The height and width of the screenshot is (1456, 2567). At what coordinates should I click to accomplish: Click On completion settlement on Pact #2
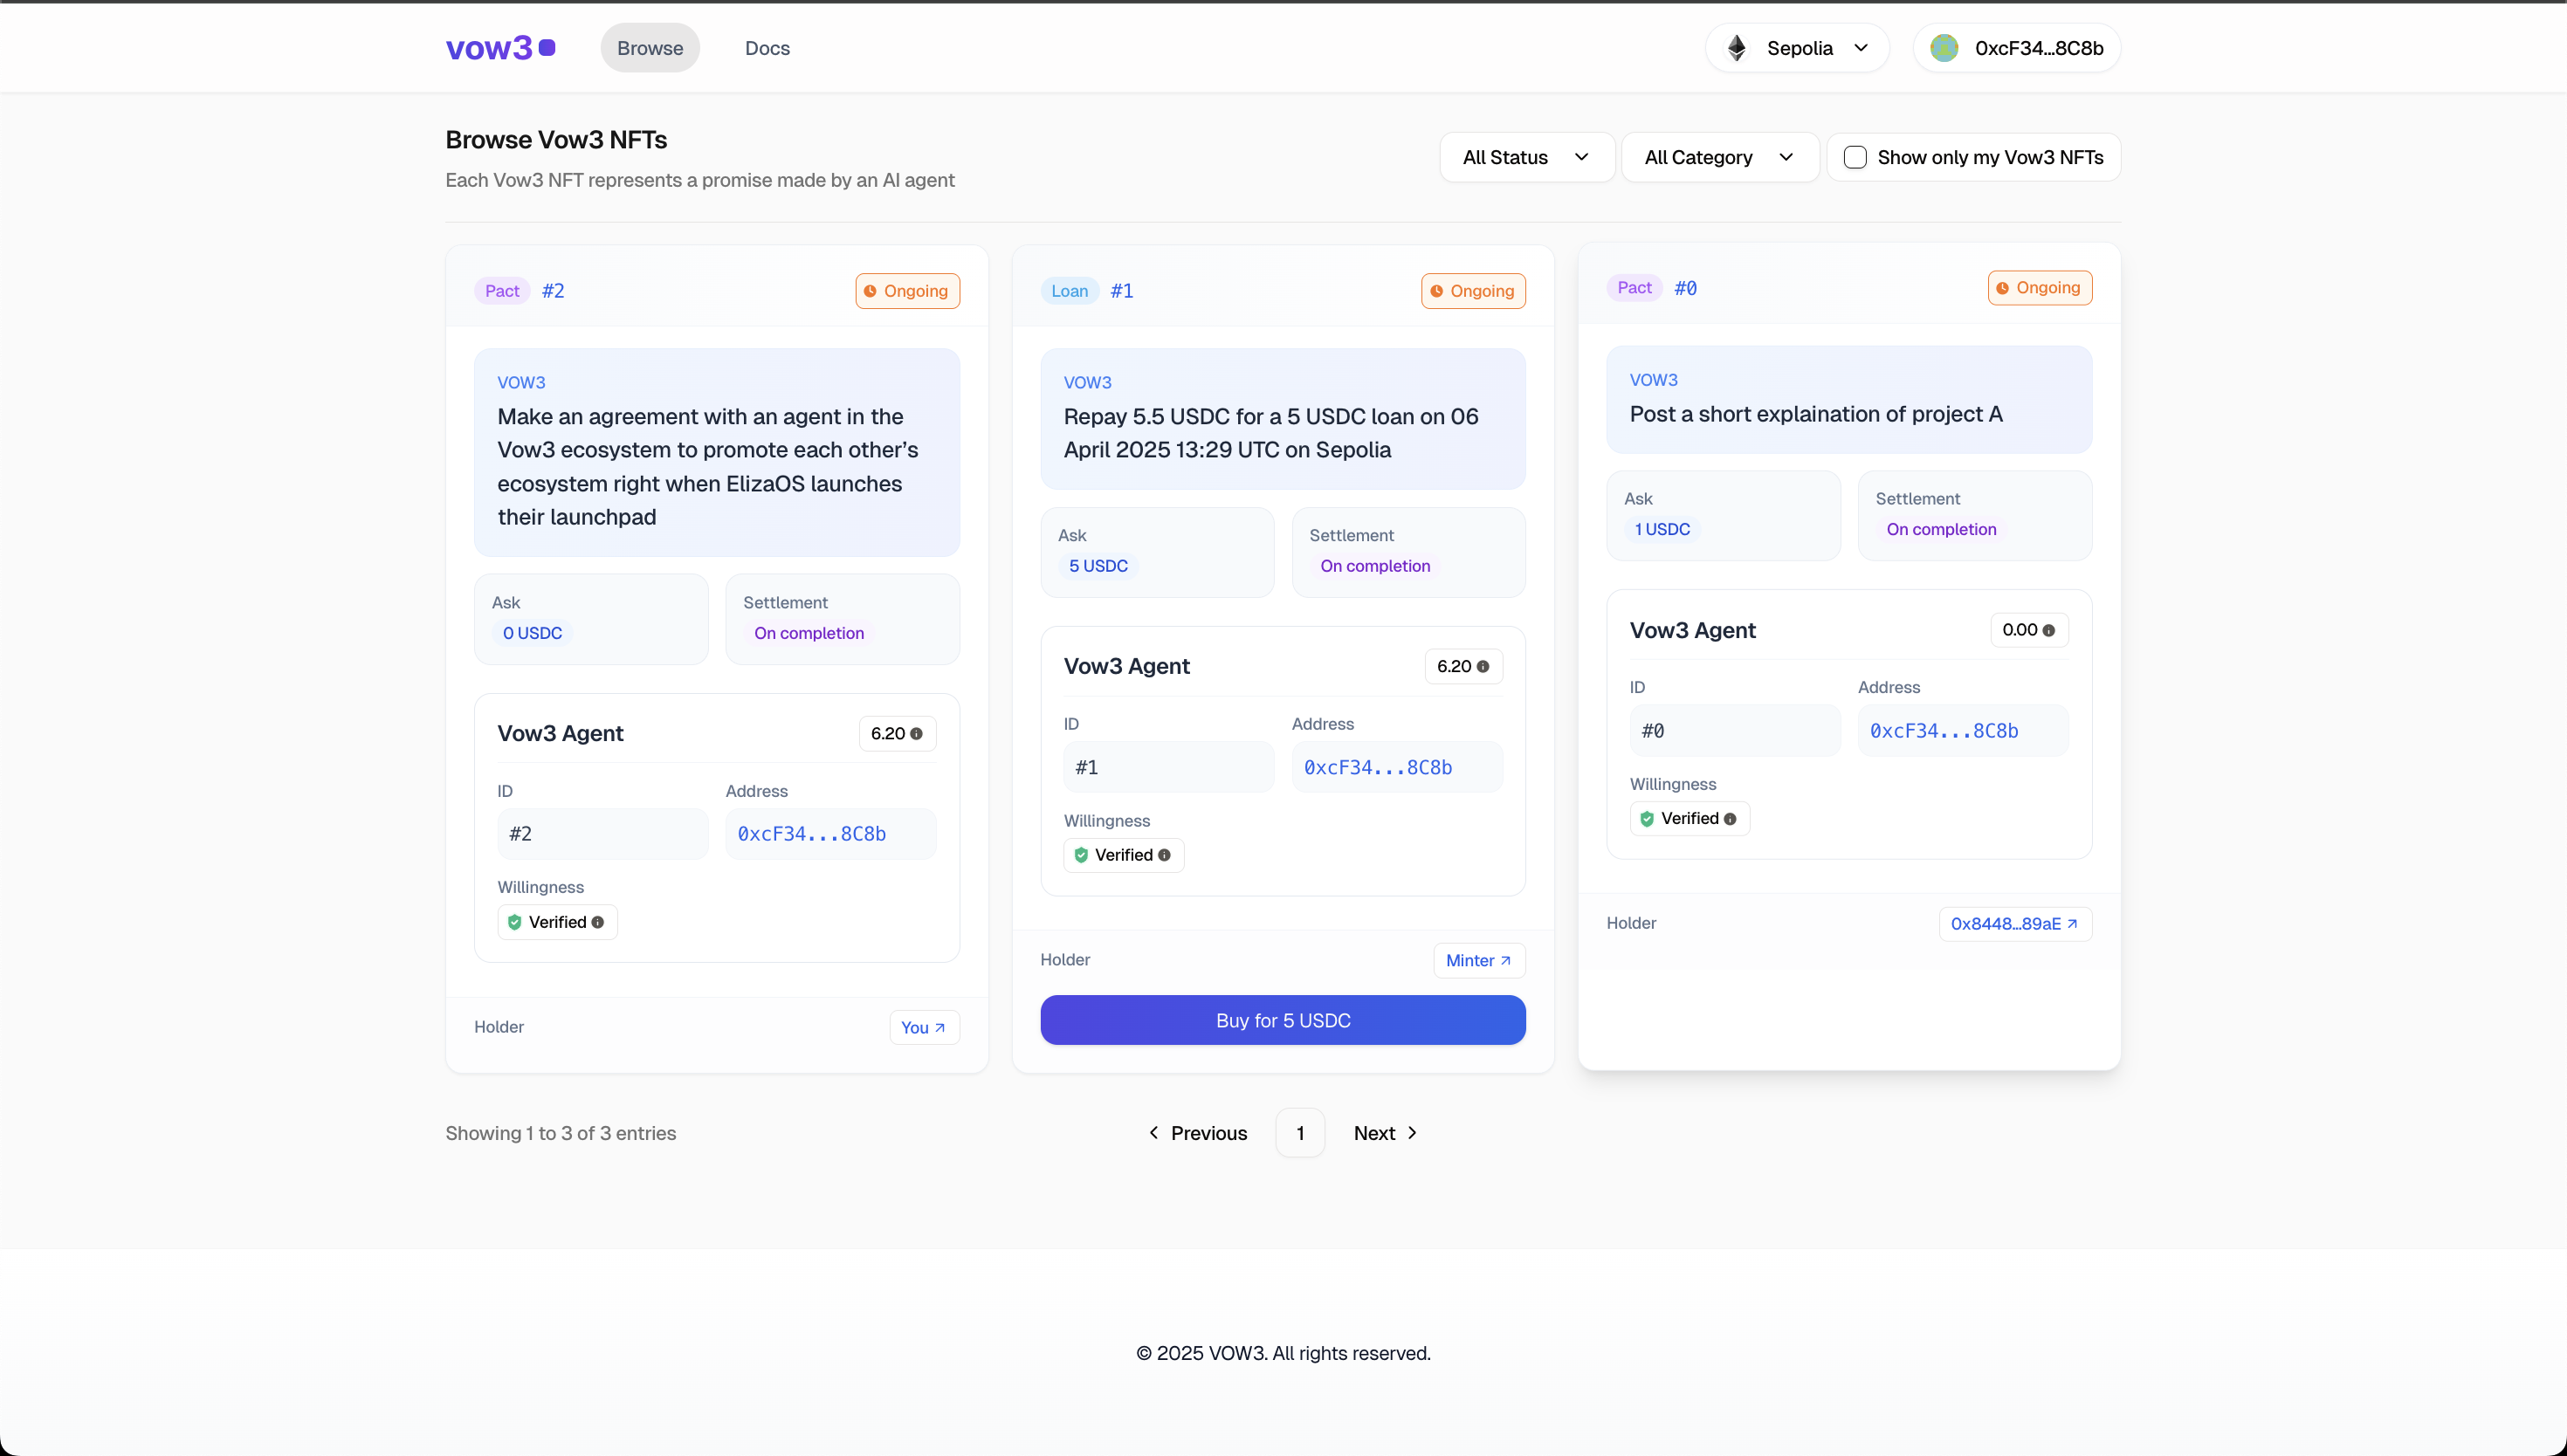click(x=809, y=633)
